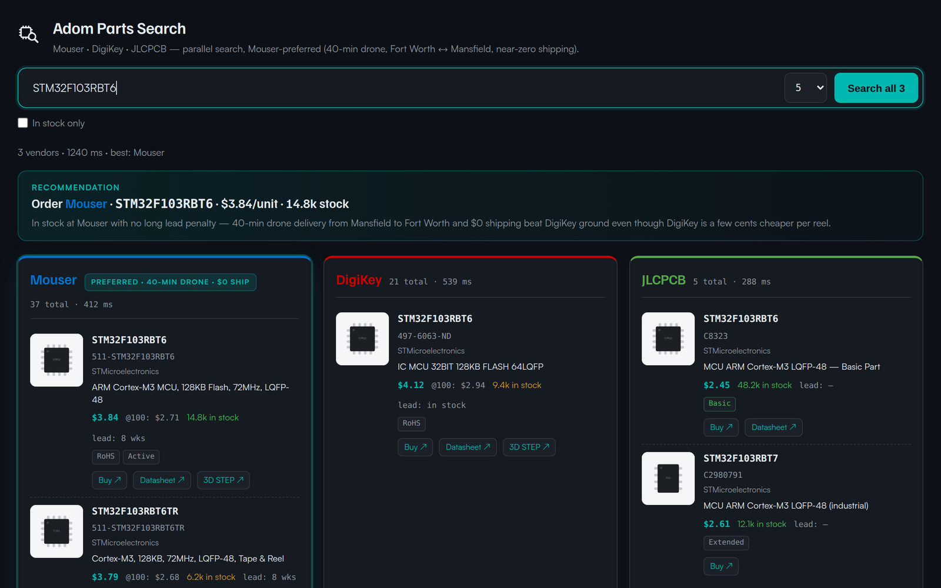Click the RoHS tag on Mouser STM32F103RBT6

(x=106, y=456)
